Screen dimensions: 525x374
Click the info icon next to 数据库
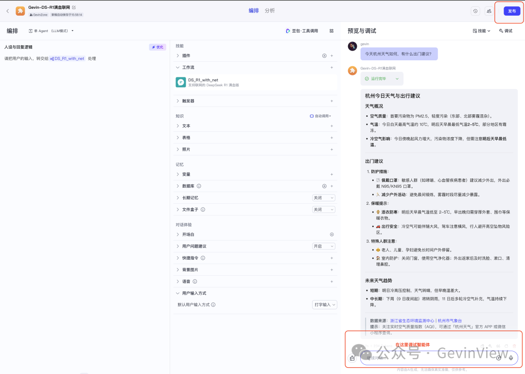point(199,186)
